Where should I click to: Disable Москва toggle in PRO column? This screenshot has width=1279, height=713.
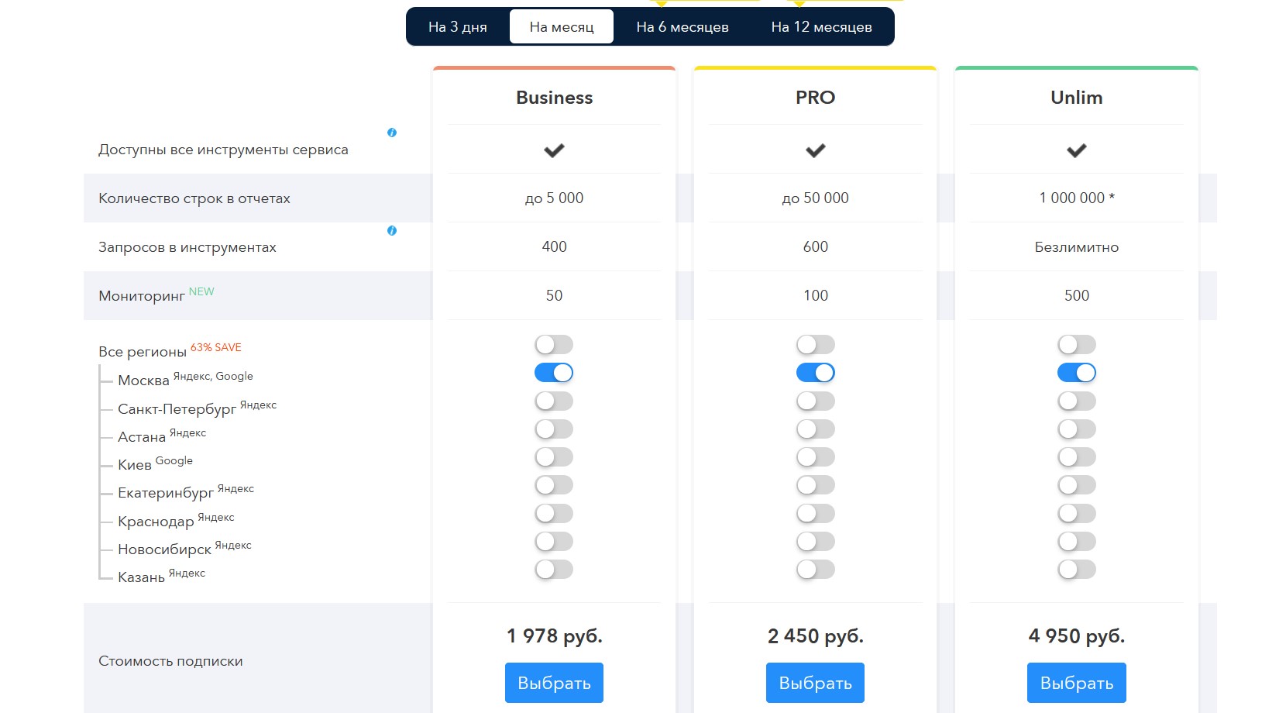tap(815, 373)
